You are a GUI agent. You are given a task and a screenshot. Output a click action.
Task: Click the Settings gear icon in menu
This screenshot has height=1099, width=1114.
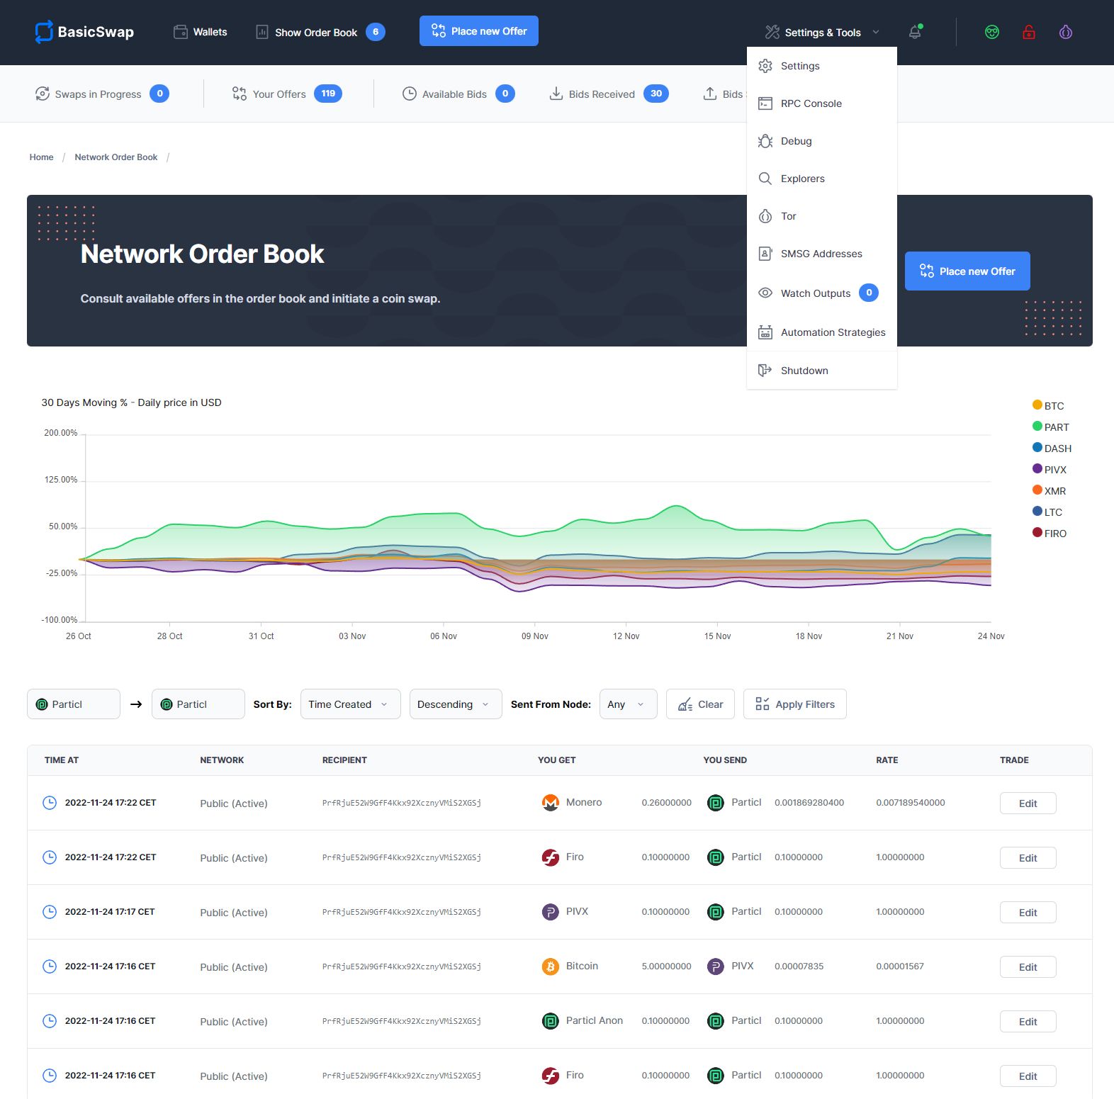click(765, 66)
